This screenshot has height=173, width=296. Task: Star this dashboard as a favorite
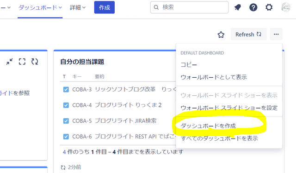[221, 35]
